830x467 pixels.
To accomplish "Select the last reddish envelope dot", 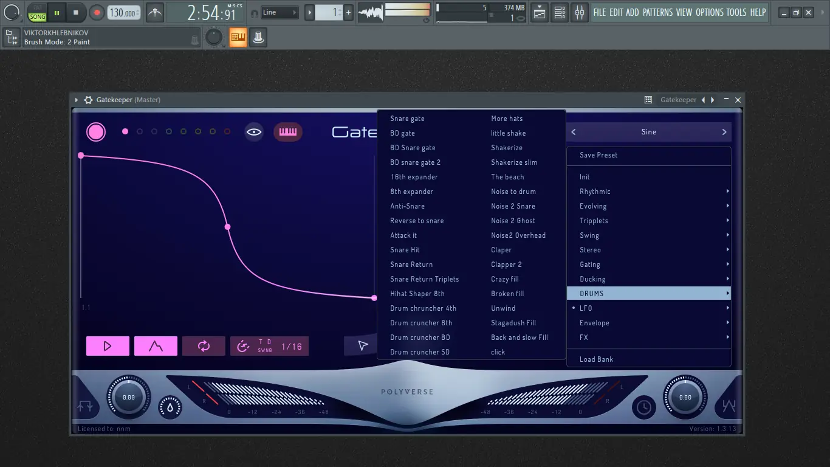I will 227,131.
